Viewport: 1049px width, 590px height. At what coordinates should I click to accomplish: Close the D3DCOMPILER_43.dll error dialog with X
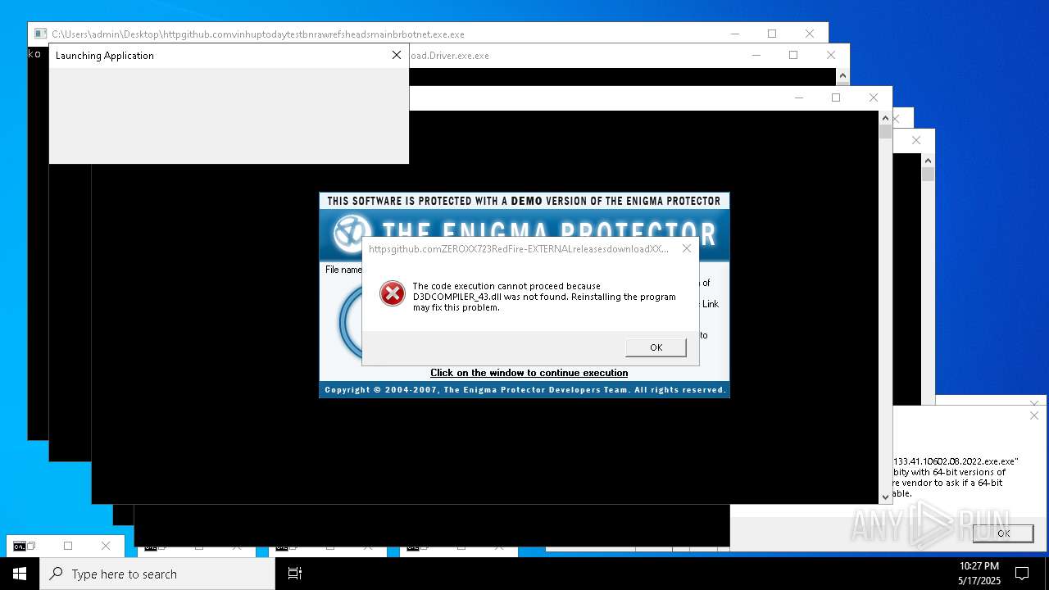tap(687, 248)
